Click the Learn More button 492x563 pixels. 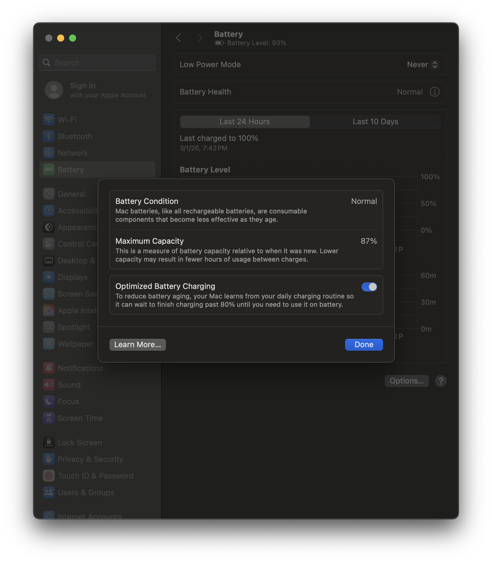138,344
